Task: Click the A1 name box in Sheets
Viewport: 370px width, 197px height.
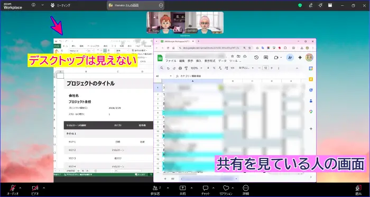Action: pos(164,77)
